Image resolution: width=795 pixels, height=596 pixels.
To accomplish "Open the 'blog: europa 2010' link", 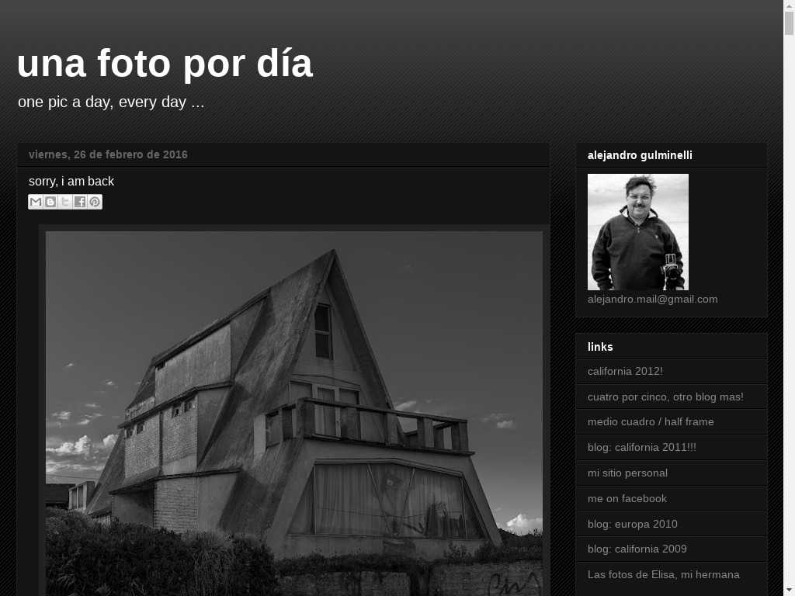I will point(632,524).
